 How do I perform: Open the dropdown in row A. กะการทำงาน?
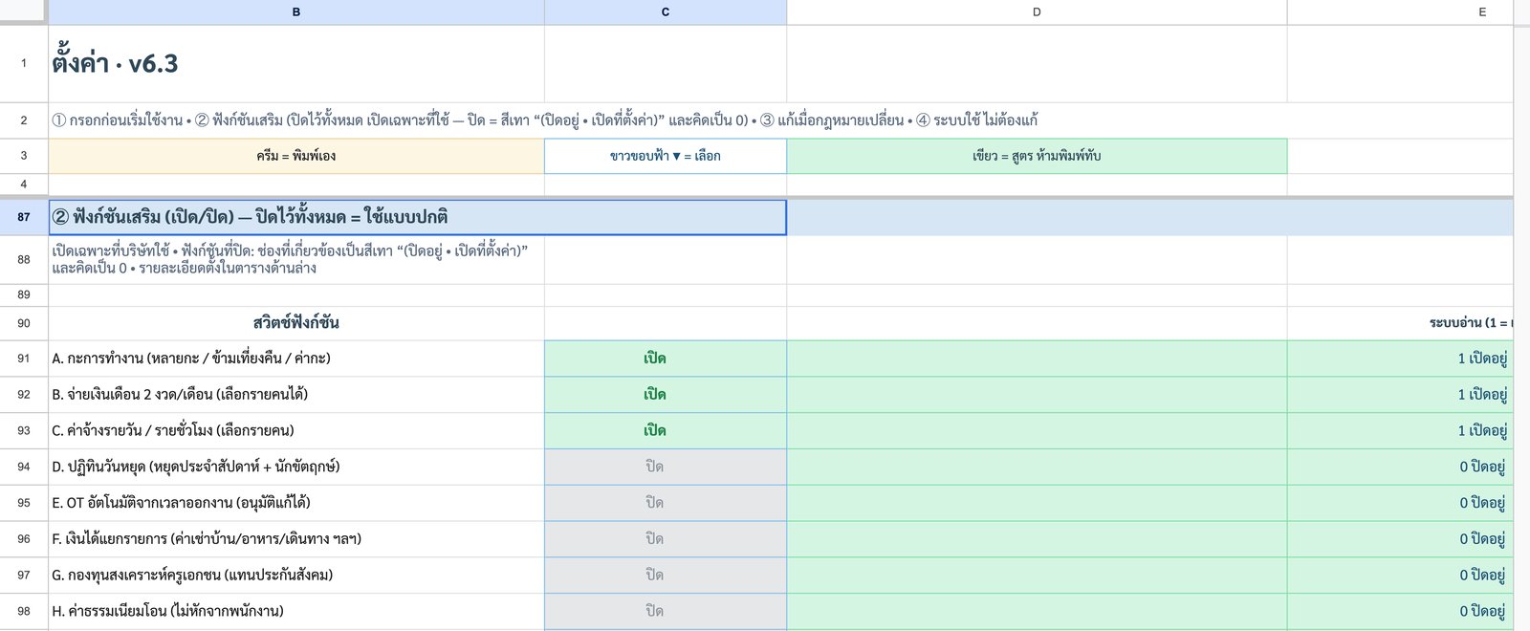click(x=666, y=359)
